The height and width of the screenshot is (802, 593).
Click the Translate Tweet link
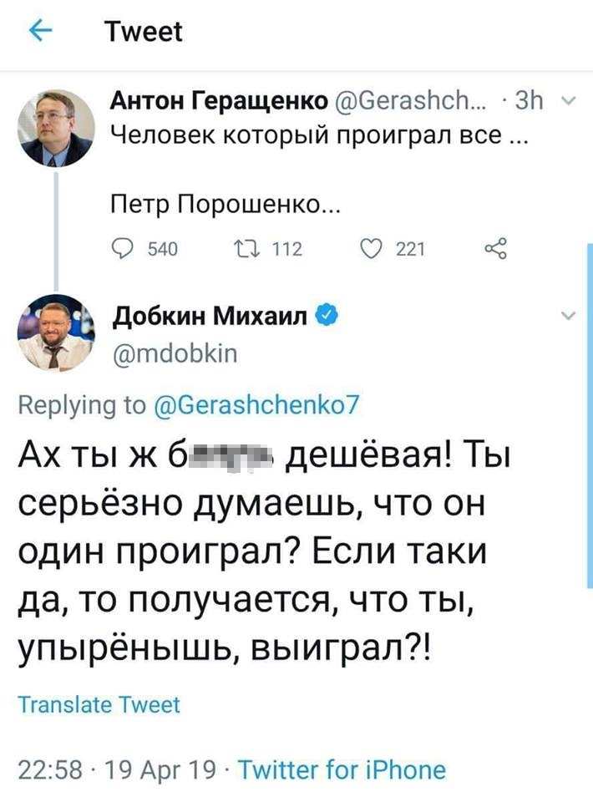(99, 705)
